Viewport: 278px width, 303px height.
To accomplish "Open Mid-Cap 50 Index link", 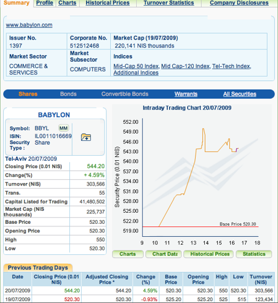I will point(136,66).
